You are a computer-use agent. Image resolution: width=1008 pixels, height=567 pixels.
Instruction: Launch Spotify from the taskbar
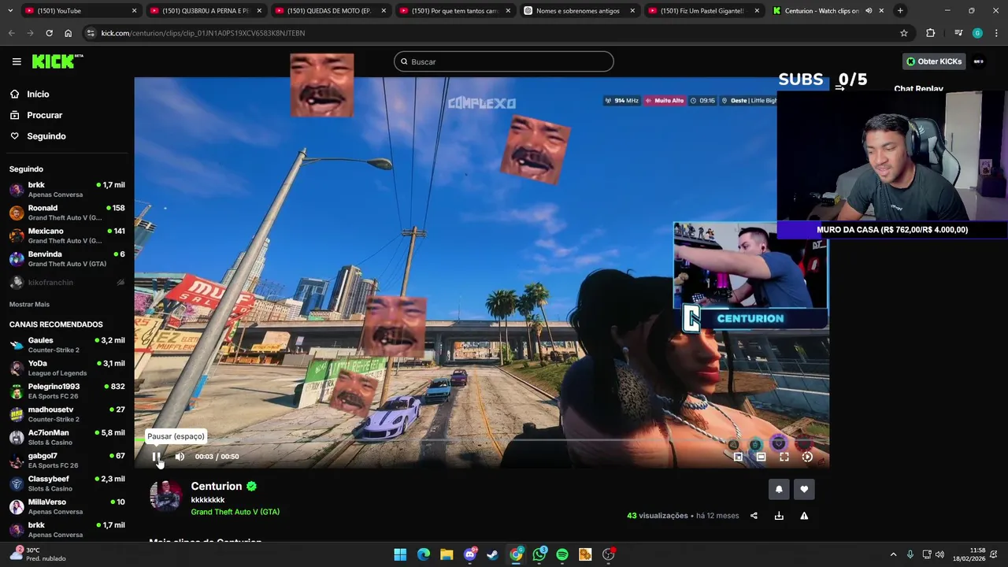click(x=562, y=554)
